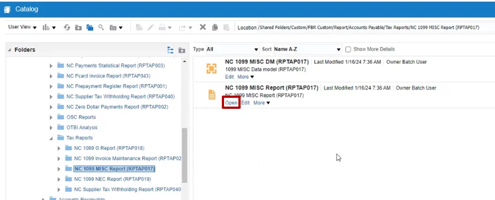Open the More menu for NC 1099 MISC DM

coord(246,77)
